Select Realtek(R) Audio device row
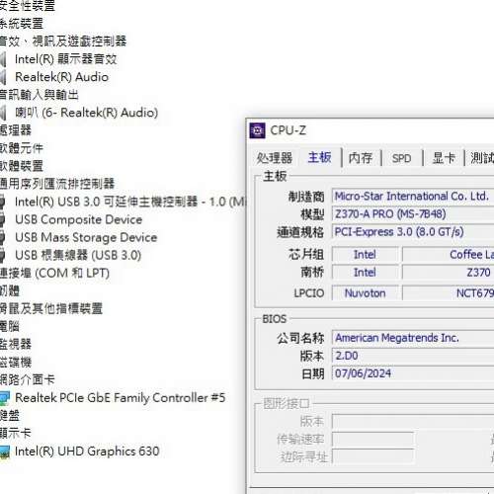Image resolution: width=494 pixels, height=494 pixels. 61,77
